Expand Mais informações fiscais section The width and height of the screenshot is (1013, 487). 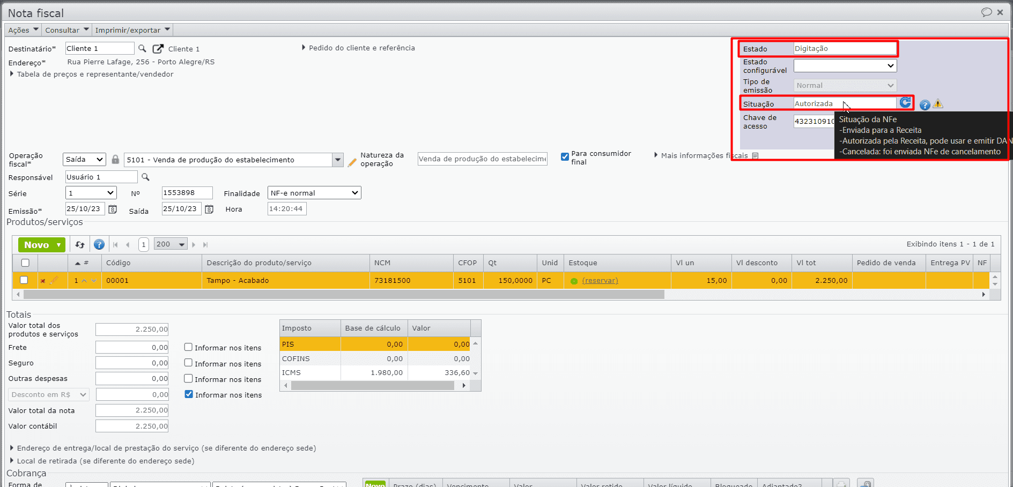tap(701, 156)
